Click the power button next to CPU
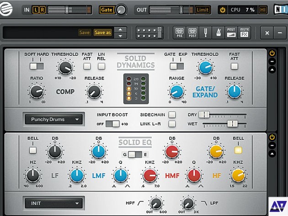 pos(223,10)
